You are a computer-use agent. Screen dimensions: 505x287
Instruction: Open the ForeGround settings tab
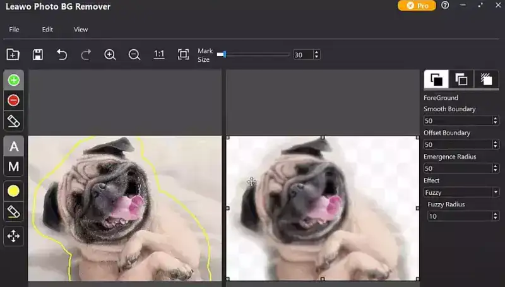pos(436,79)
